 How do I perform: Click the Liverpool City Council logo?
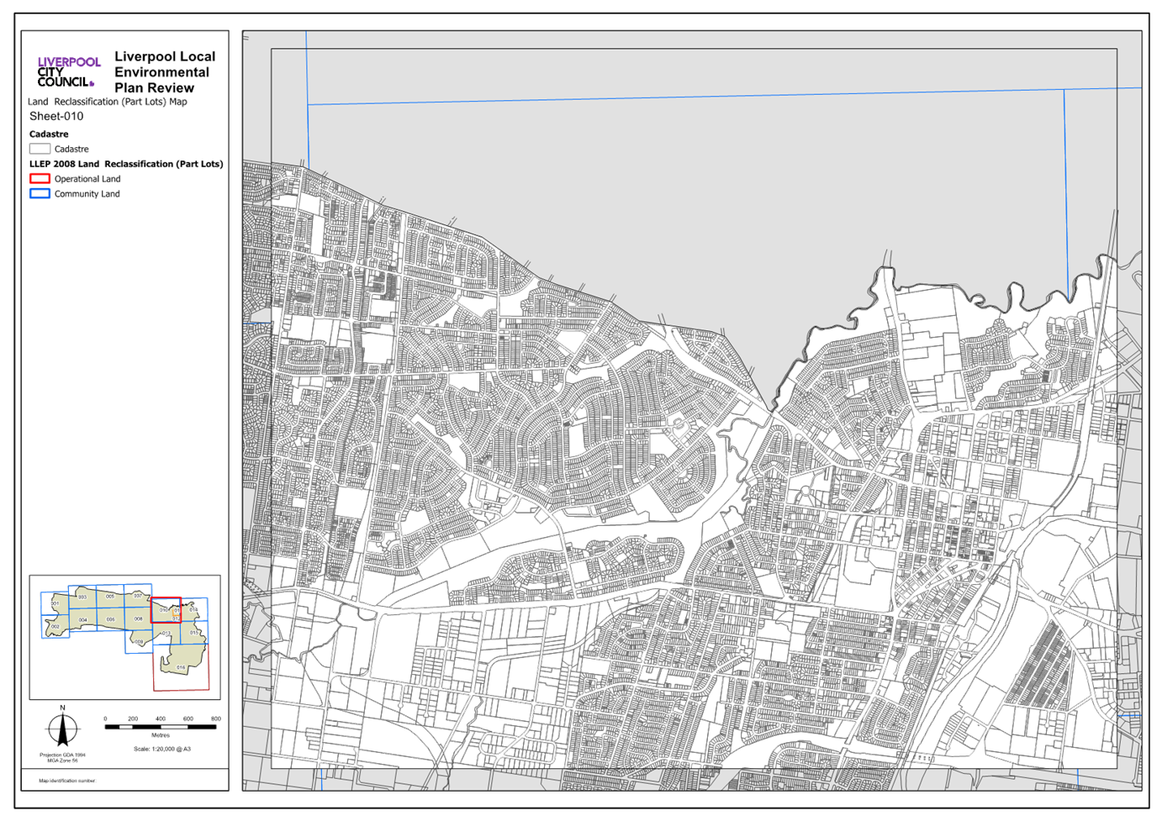coord(69,72)
